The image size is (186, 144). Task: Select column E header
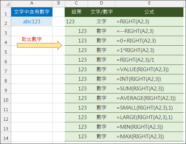[x=149, y=3]
